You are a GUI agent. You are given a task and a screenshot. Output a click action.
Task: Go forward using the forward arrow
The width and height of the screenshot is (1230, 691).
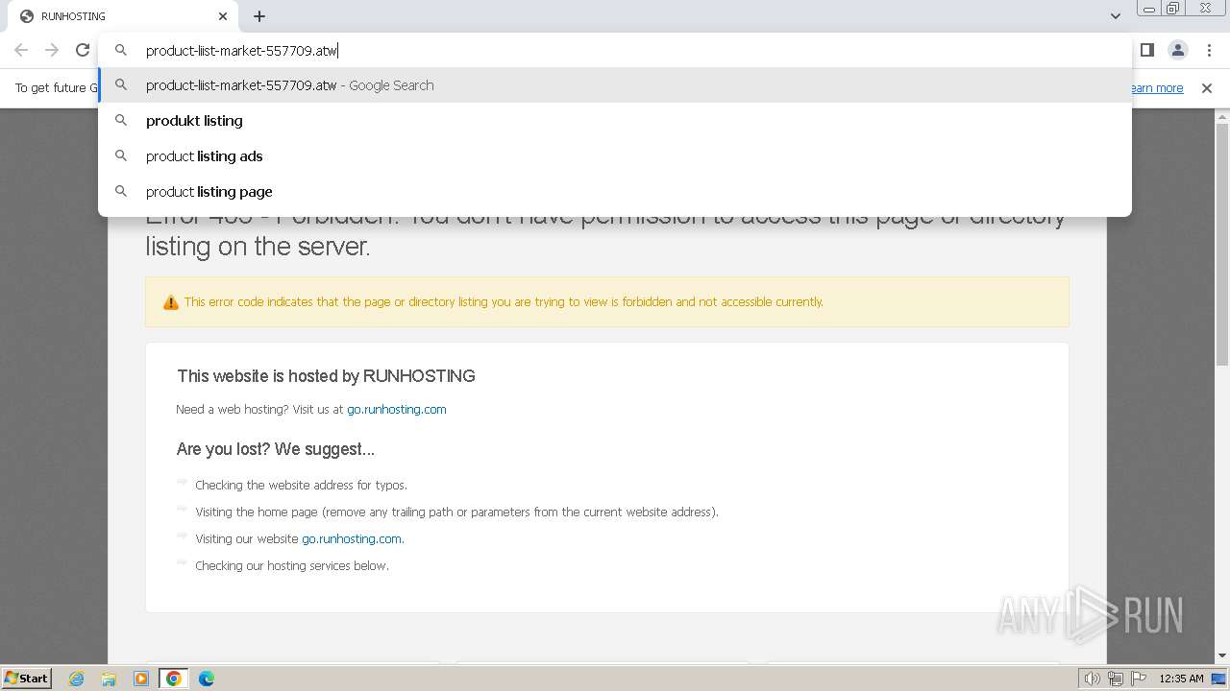click(x=52, y=50)
